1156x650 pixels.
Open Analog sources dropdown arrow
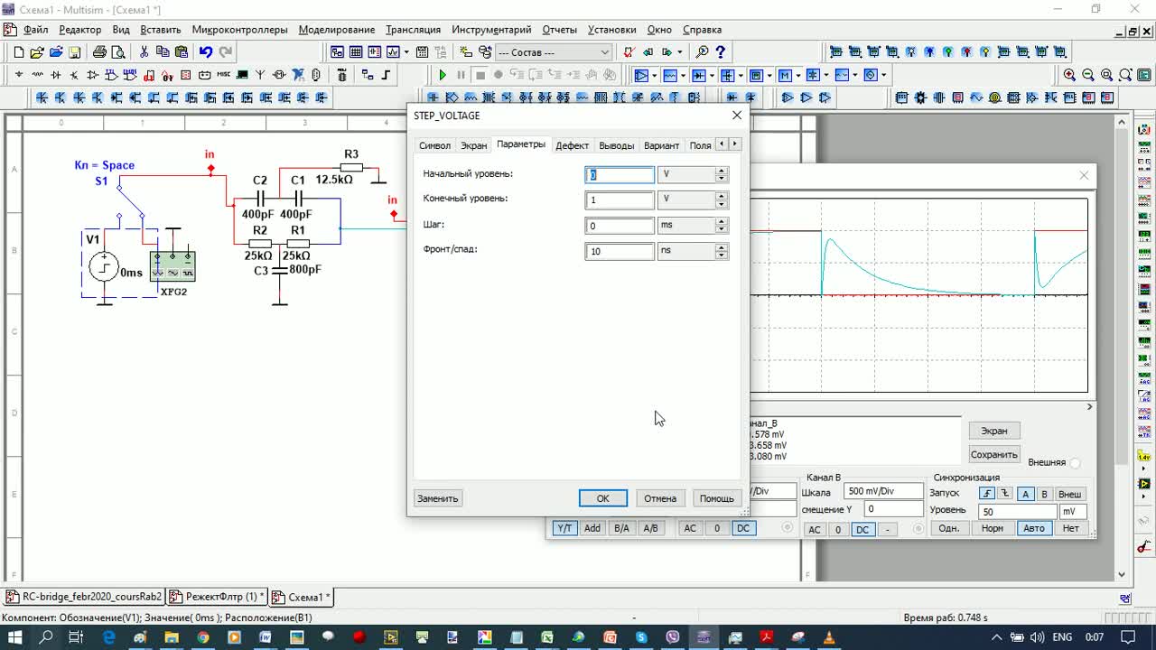[x=657, y=75]
